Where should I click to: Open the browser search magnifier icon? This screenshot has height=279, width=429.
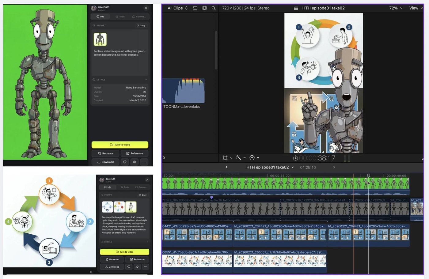click(x=214, y=8)
